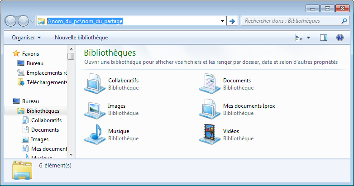Open the Vidéos library icon

tap(208, 134)
